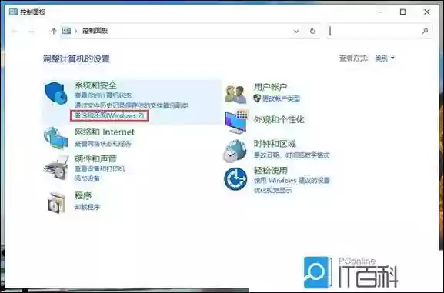Minimize the Control Panel window
The height and width of the screenshot is (293, 444).
379,12
